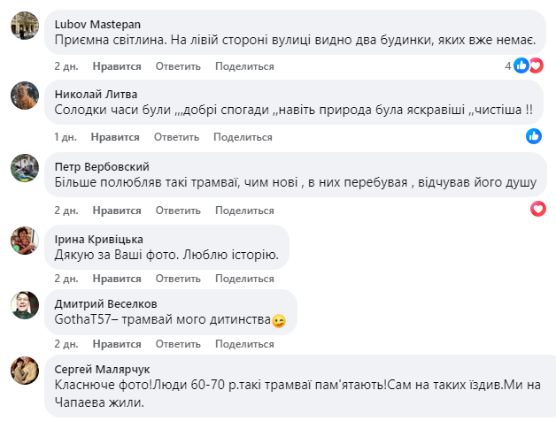Open Lubov Mastepan's profile picture
Image resolution: width=556 pixels, height=421 pixels.
pos(25,26)
